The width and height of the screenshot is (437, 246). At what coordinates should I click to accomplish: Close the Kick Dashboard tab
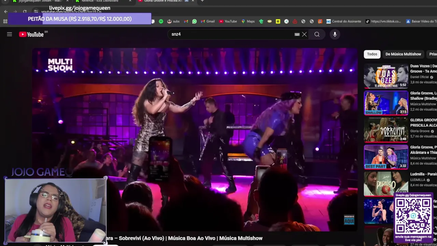point(130,1)
